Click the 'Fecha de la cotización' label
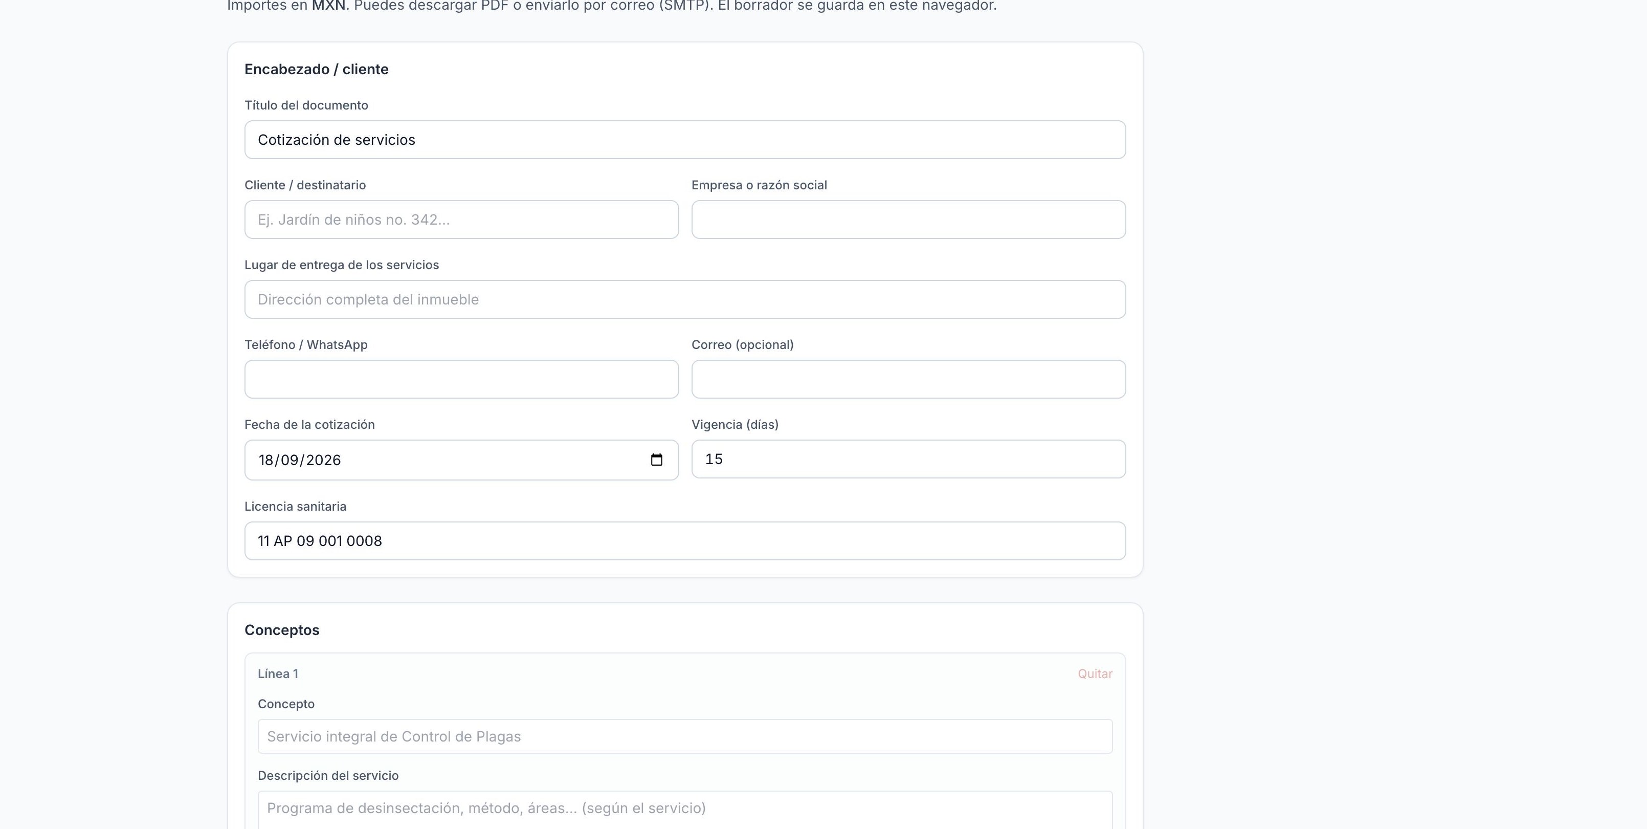Viewport: 1647px width, 829px height. (309, 425)
